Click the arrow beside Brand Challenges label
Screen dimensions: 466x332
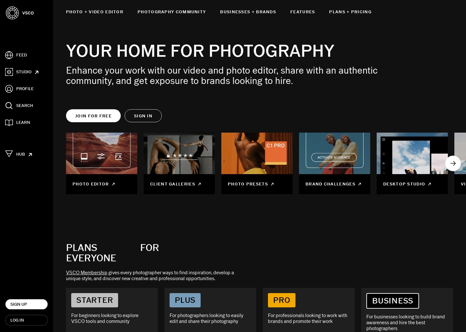360,184
